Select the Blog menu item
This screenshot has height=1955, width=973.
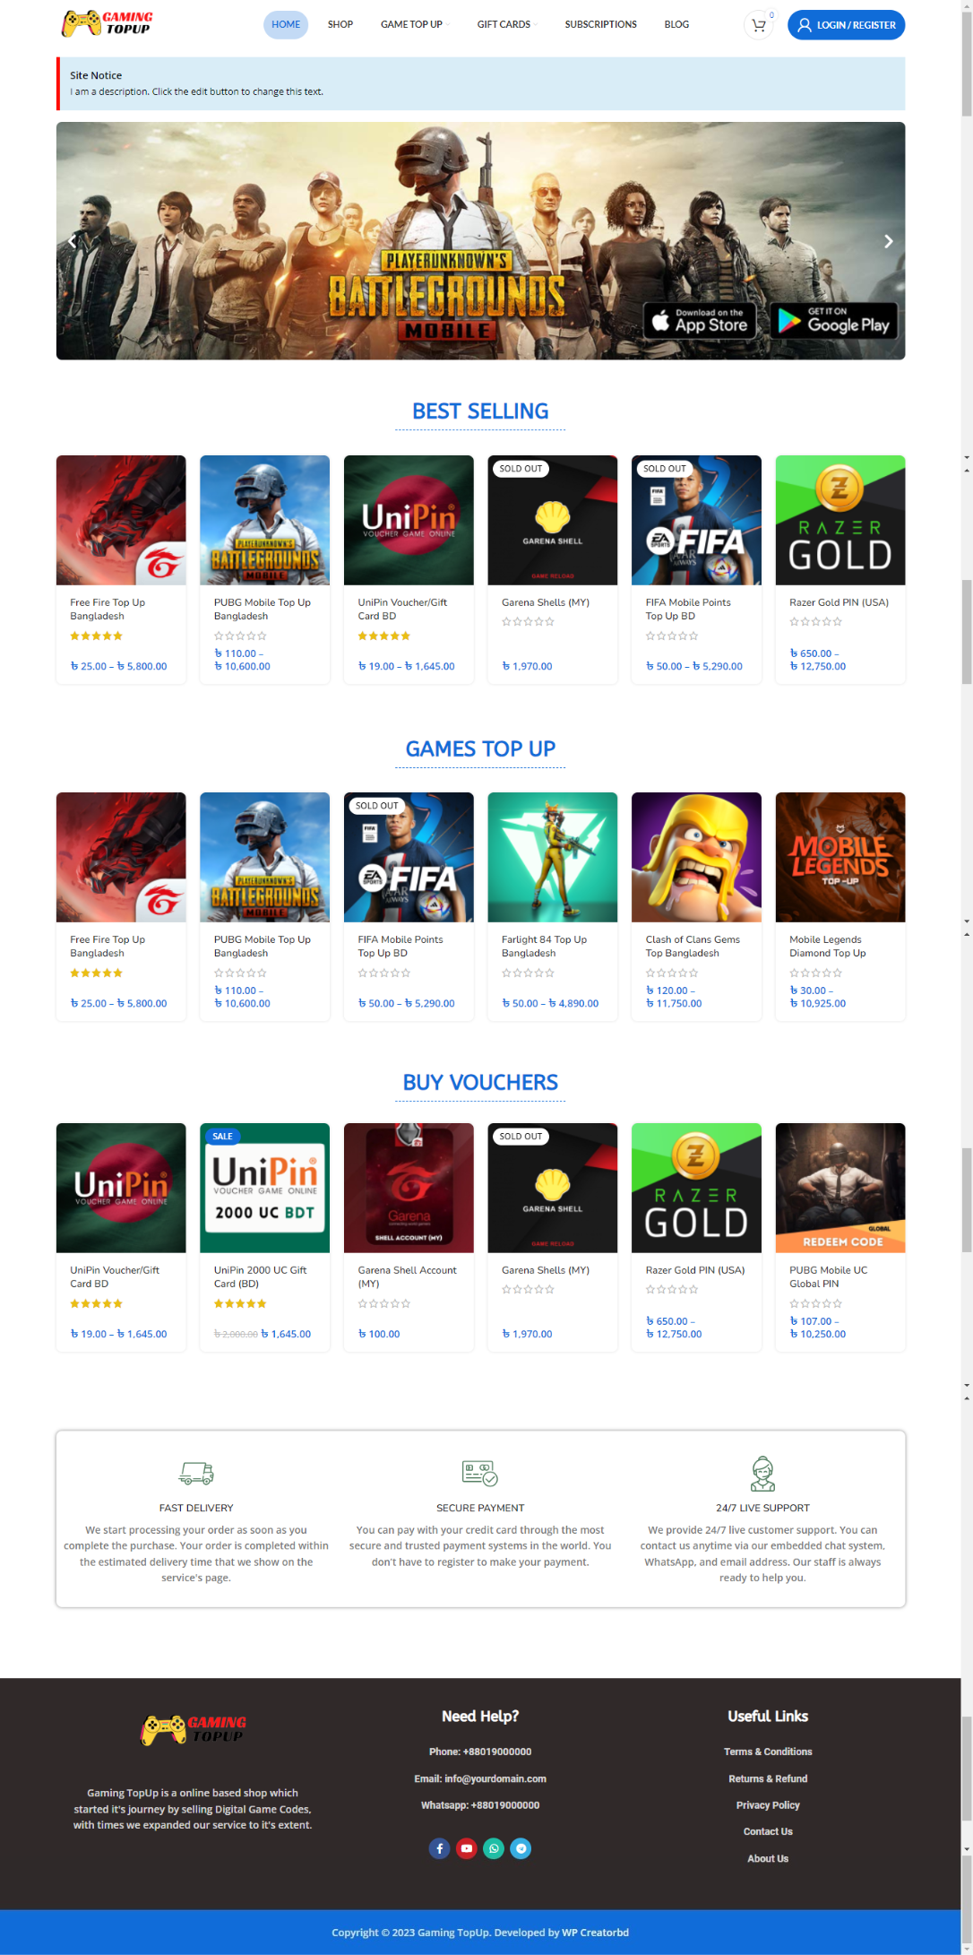click(676, 25)
